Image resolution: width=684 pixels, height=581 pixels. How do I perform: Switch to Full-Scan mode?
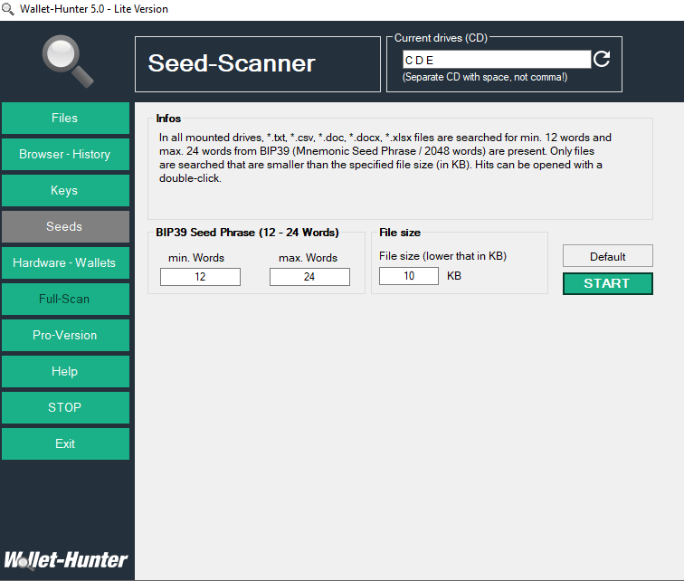tap(65, 299)
